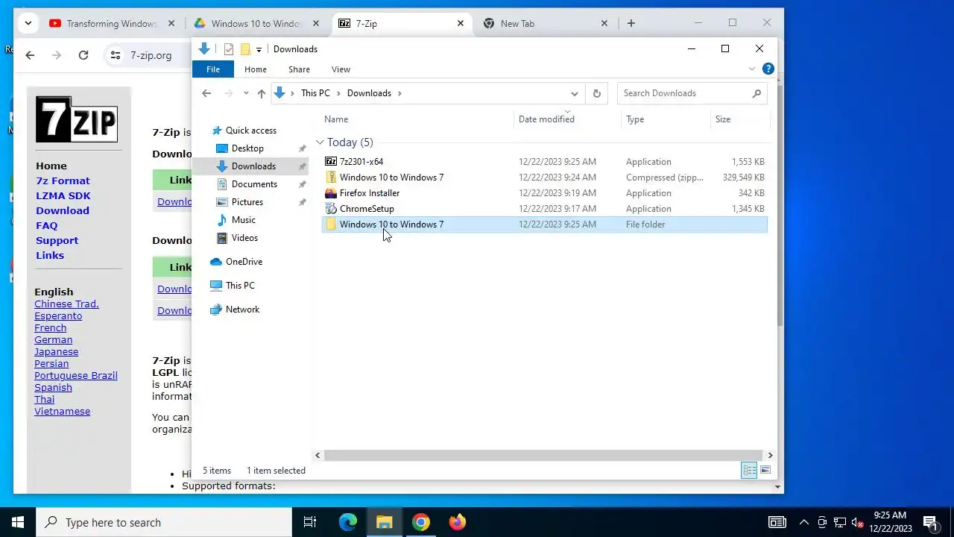Choose the Portuguese Brazil language link
954x537 pixels.
(76, 376)
